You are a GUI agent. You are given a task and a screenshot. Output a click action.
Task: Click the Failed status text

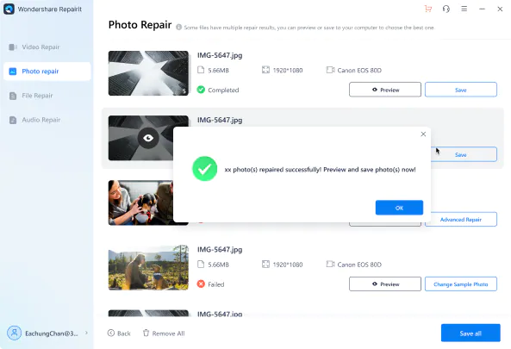(216, 284)
